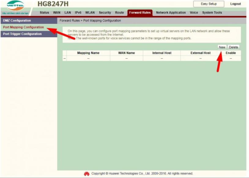The height and width of the screenshot is (178, 249).
Task: Click the Huawei logo in footer
Action: (x=87, y=174)
